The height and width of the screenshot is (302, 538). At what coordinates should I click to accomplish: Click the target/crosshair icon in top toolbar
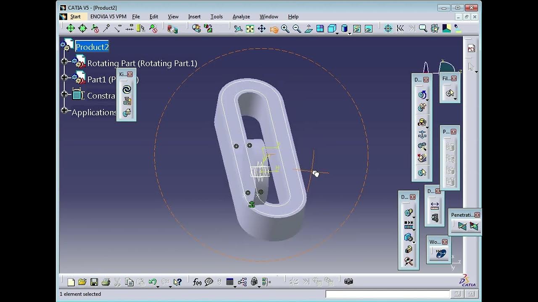pos(388,29)
